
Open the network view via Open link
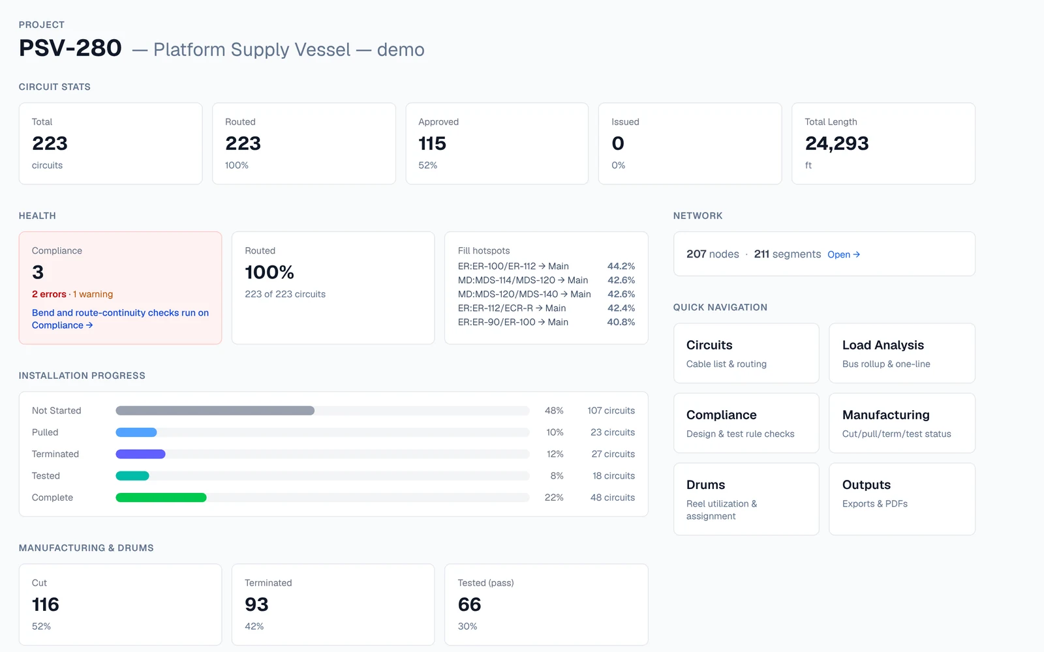click(x=844, y=255)
